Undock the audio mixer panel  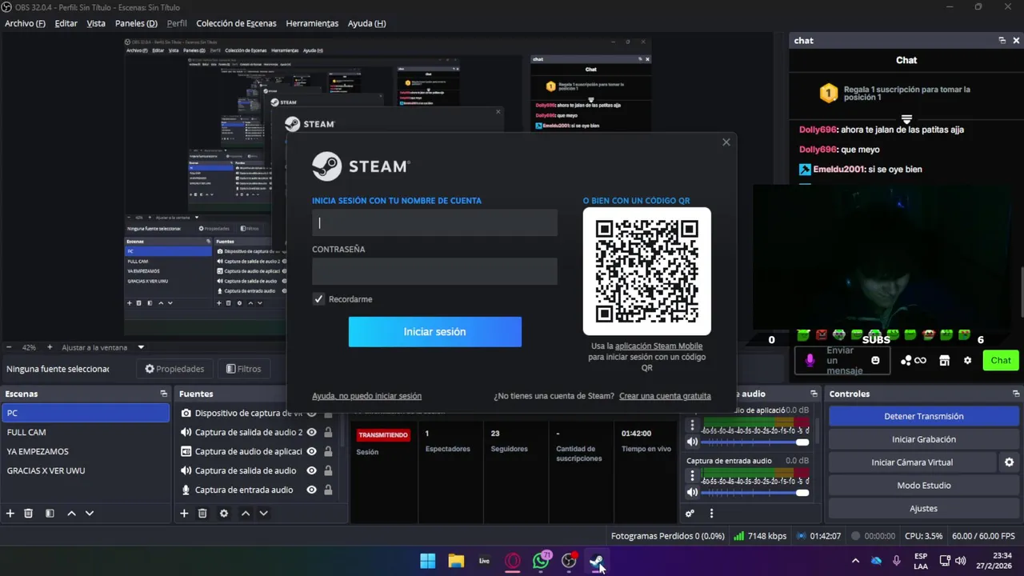814,394
